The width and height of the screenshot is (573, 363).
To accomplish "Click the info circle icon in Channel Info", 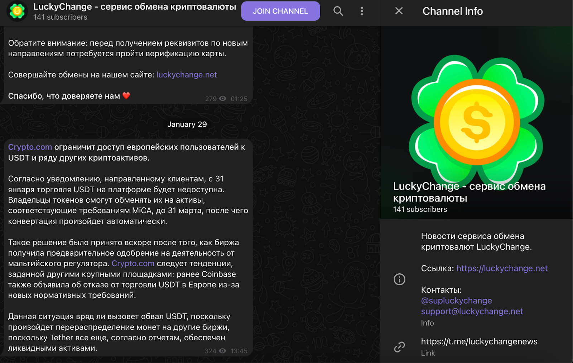I will pyautogui.click(x=399, y=279).
